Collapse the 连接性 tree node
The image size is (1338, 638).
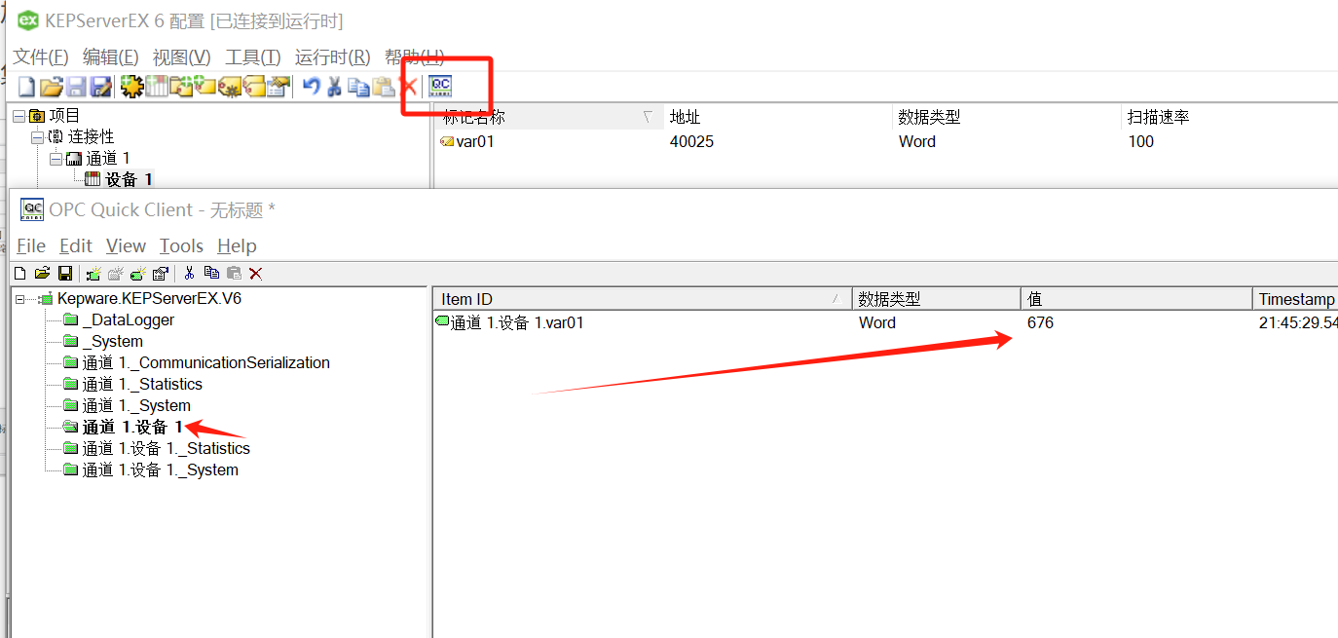[x=36, y=136]
